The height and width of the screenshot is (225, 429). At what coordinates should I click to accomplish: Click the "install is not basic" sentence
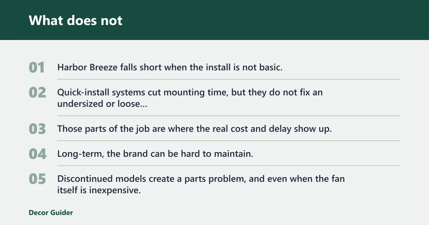pos(170,67)
